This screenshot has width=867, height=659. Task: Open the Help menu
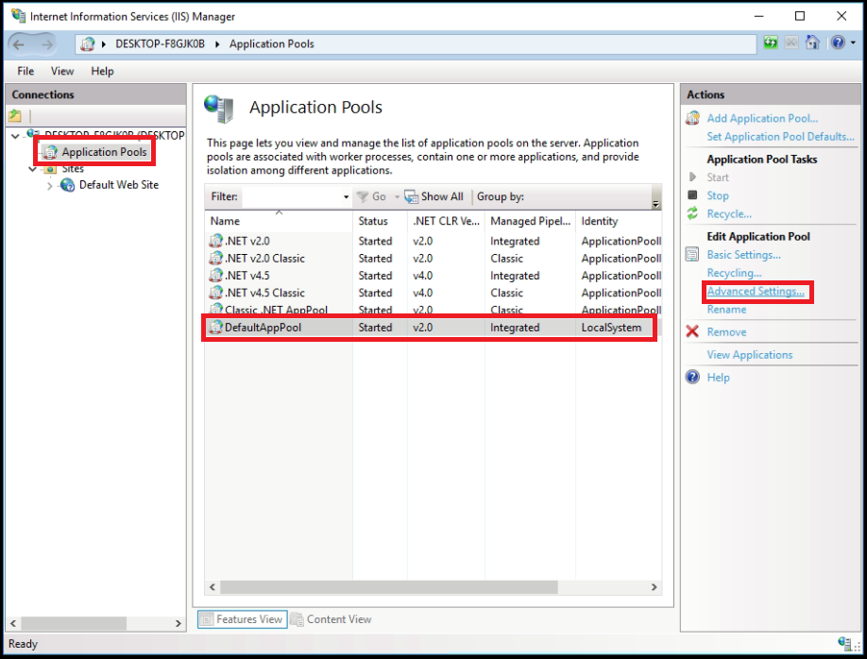(x=102, y=71)
